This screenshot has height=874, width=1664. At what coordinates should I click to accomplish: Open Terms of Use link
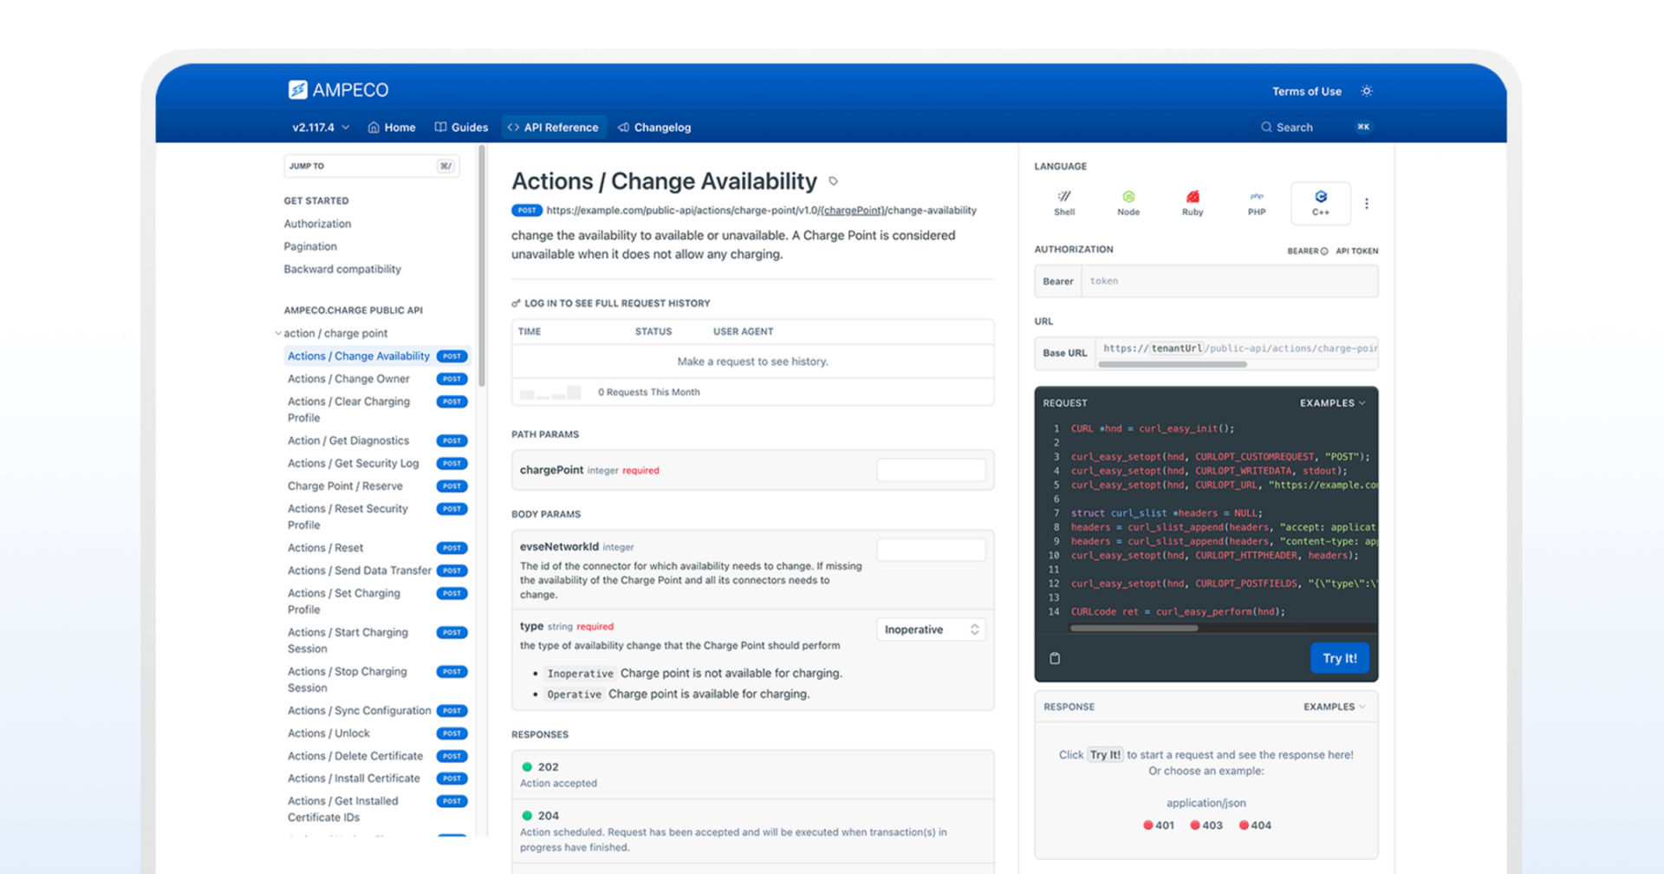click(x=1306, y=91)
